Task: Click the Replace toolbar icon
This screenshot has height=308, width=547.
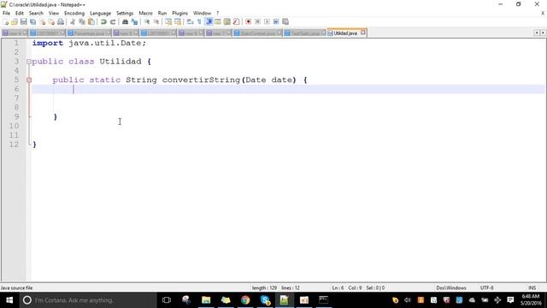Action: click(134, 21)
